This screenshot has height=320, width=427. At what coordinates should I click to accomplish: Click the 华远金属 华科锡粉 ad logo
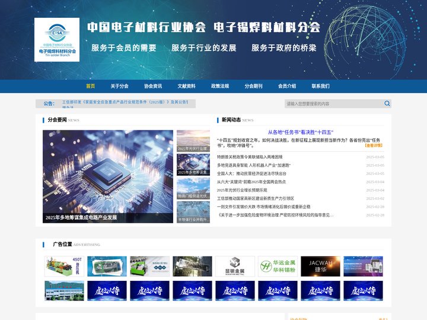[278, 266]
